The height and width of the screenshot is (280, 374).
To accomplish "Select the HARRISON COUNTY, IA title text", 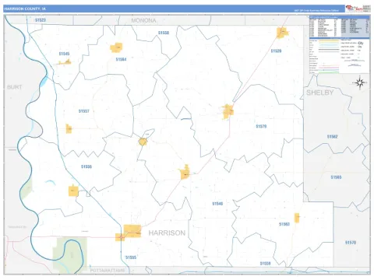I will (25, 9).
